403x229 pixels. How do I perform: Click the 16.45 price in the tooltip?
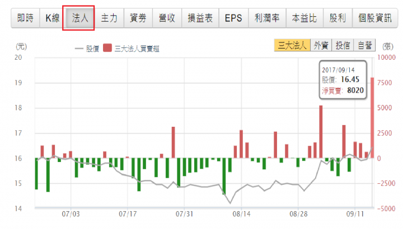click(x=350, y=79)
